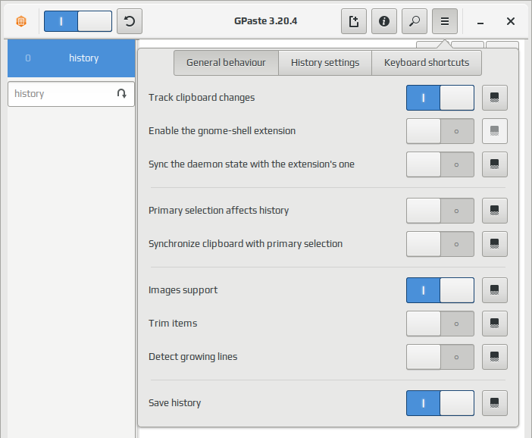Toggle the header bar tracking switch

78,21
